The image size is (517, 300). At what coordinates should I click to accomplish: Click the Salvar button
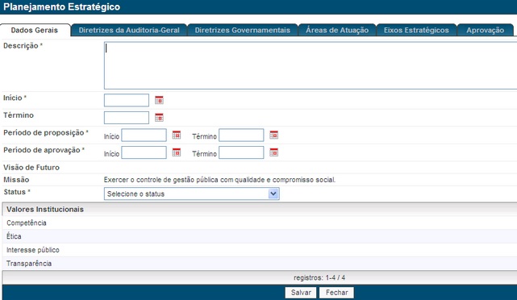[x=301, y=293]
